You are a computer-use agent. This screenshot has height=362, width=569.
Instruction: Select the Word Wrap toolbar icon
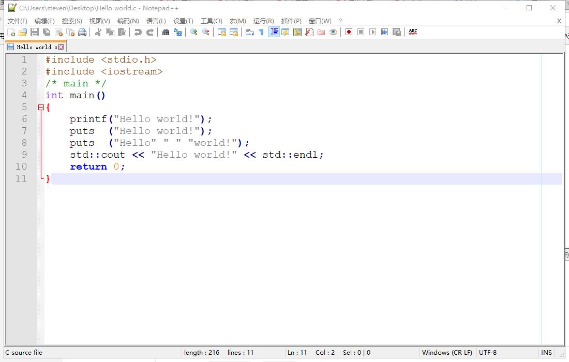pyautogui.click(x=248, y=32)
